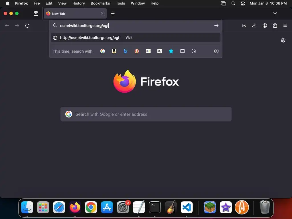292x219 pixels.
Task: Open the Tools menu
Action: (120, 3)
